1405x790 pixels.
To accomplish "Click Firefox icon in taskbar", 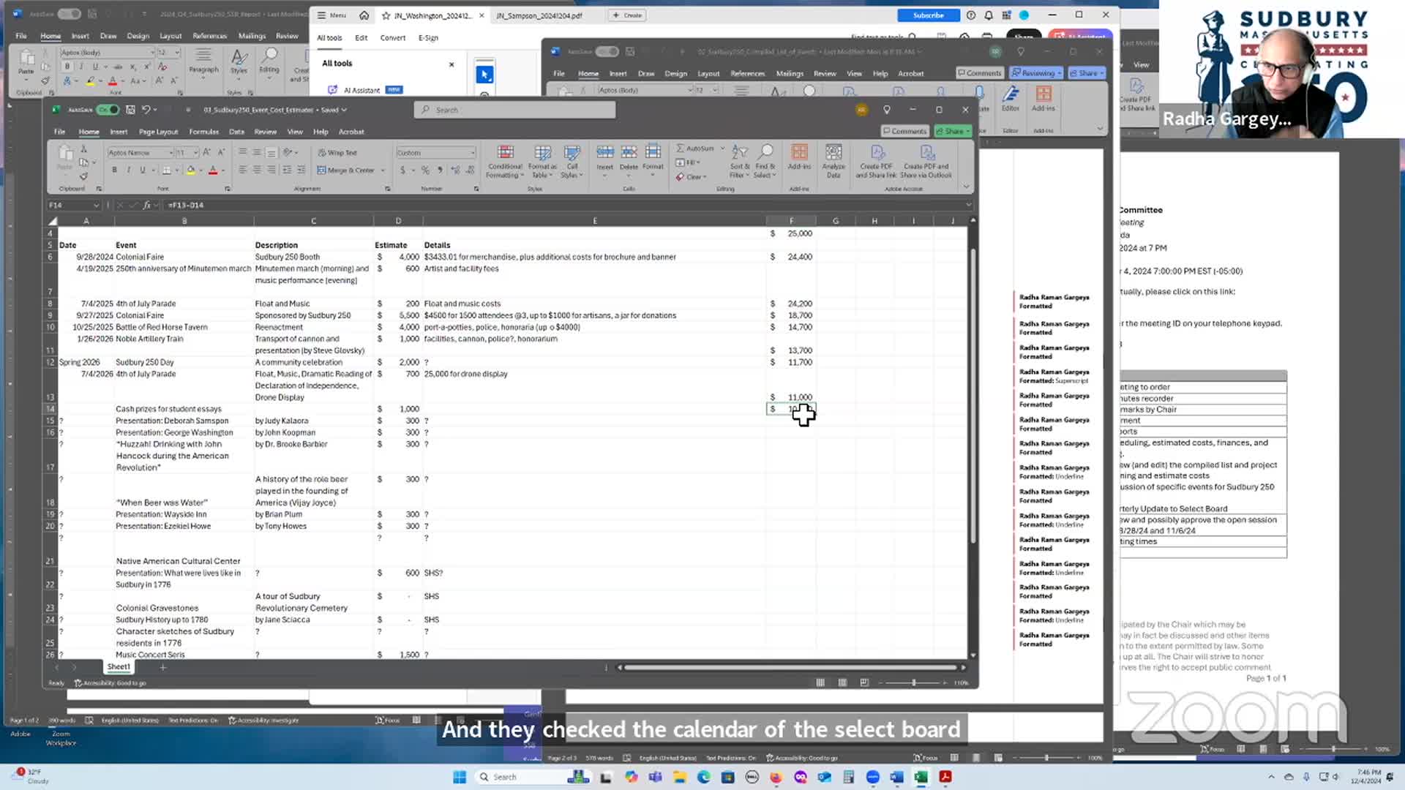I will coord(776,777).
